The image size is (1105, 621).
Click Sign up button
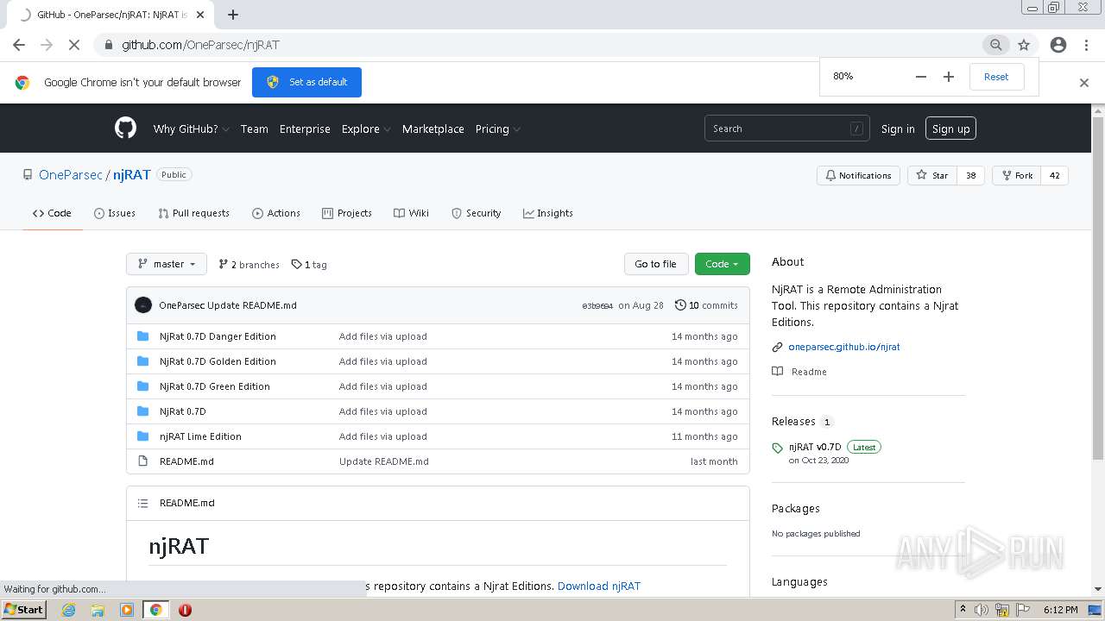click(950, 129)
